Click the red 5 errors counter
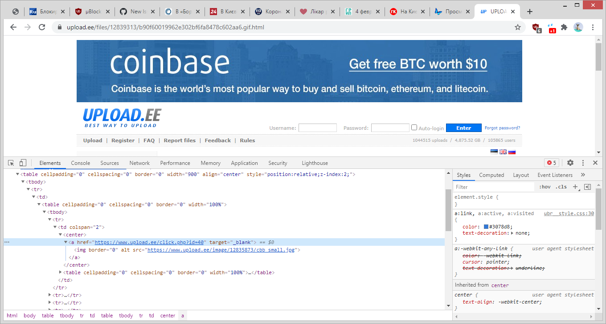The width and height of the screenshot is (606, 324). [552, 163]
